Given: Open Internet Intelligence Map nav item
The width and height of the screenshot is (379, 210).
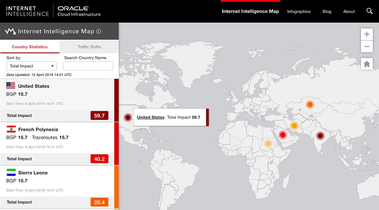Looking at the screenshot, I should coord(251,11).
